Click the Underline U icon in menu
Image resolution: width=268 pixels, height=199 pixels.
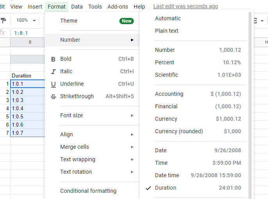coord(53,84)
